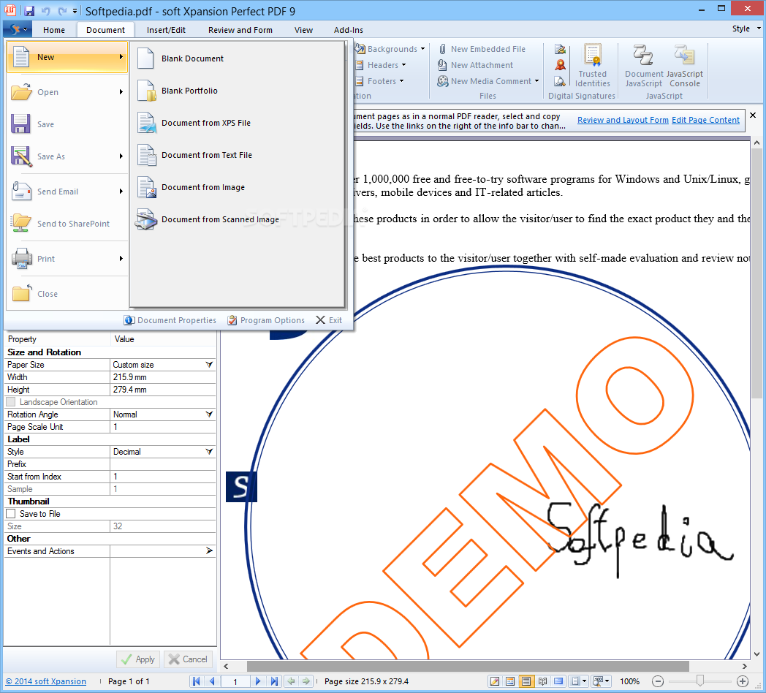Open the JavaScript Console

(x=684, y=66)
